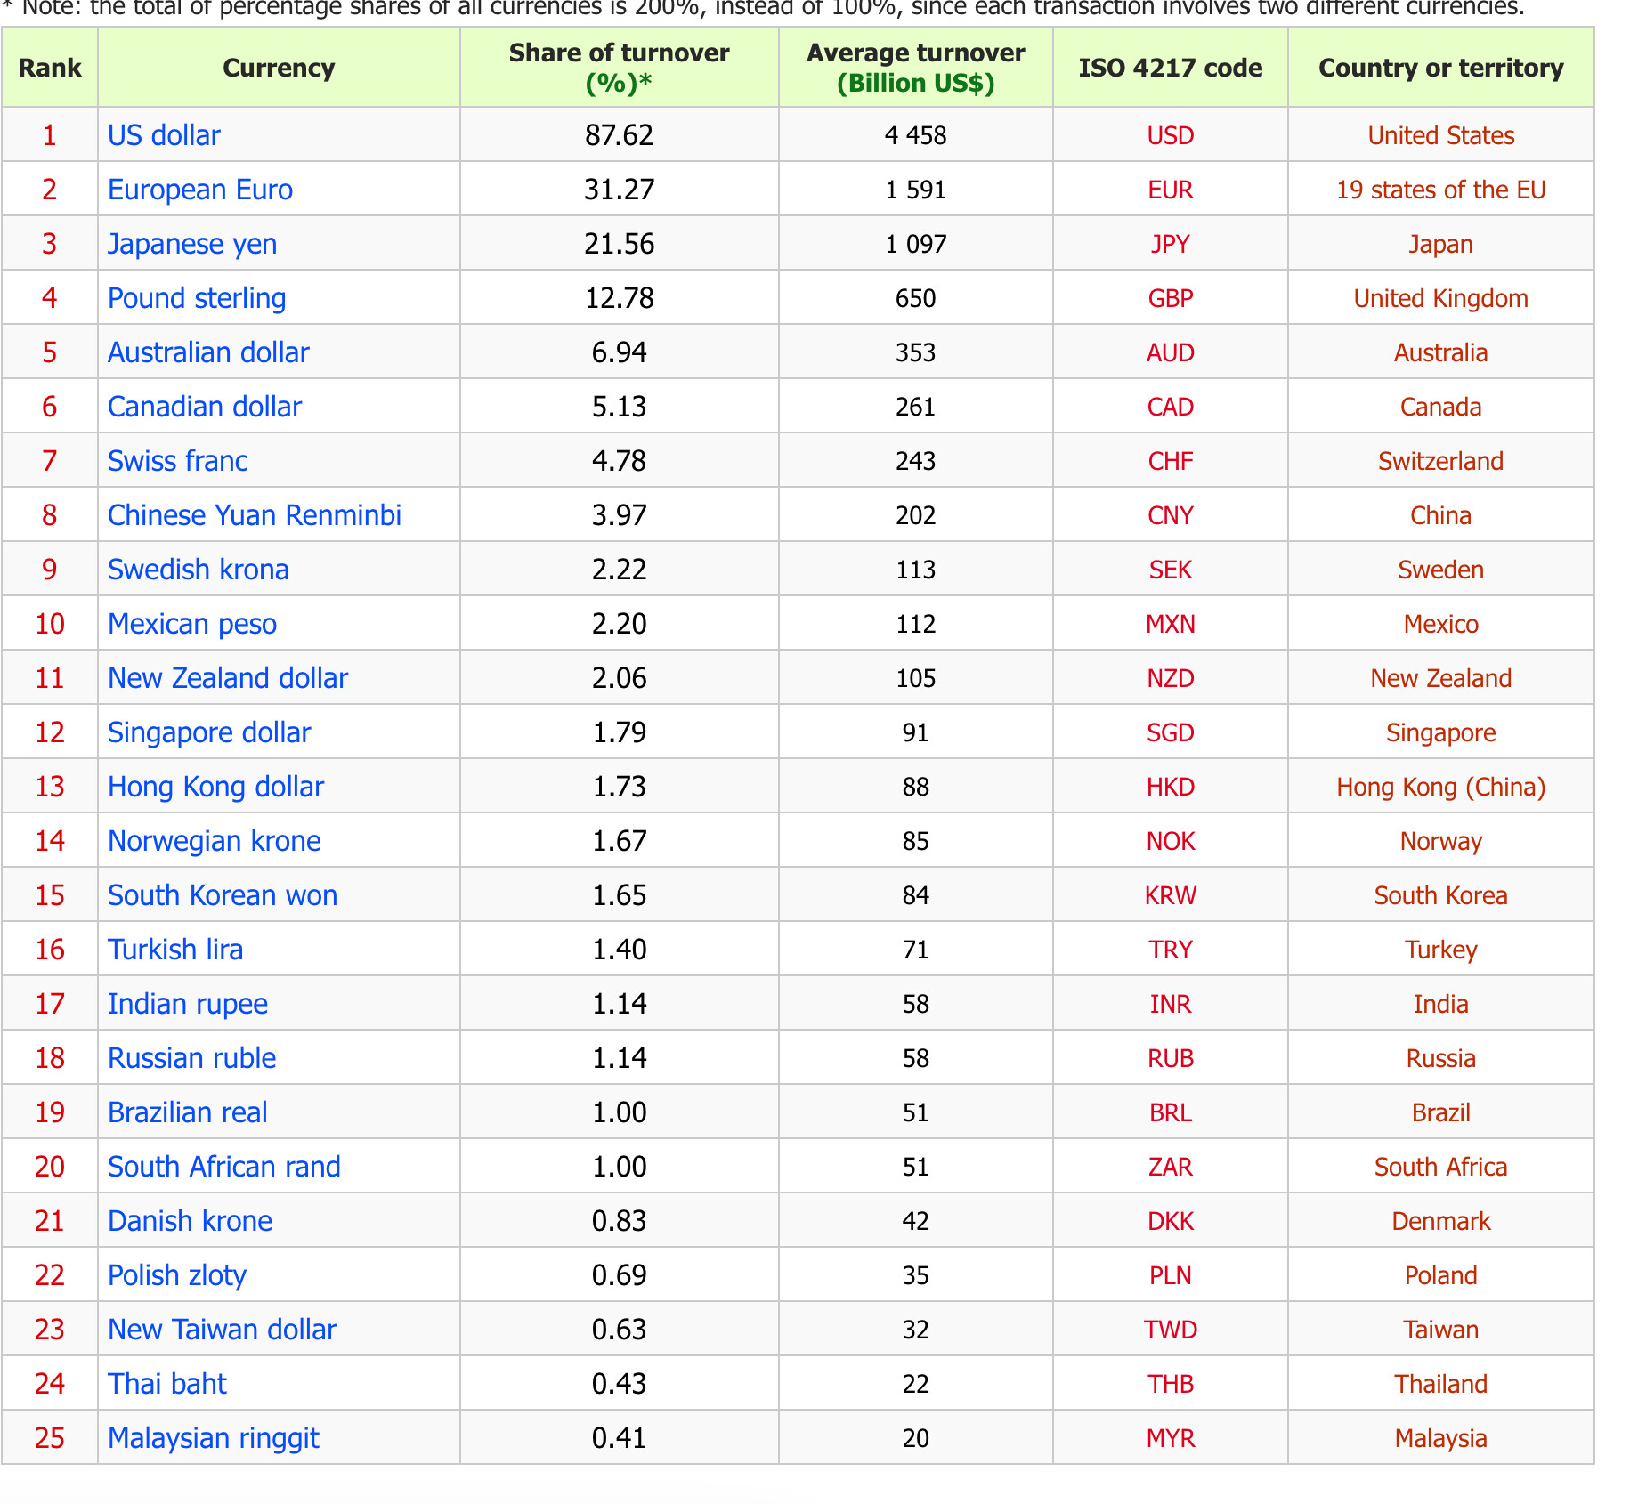Click the 'ISO 4217 code' column header
This screenshot has width=1638, height=1504.
pos(1170,68)
